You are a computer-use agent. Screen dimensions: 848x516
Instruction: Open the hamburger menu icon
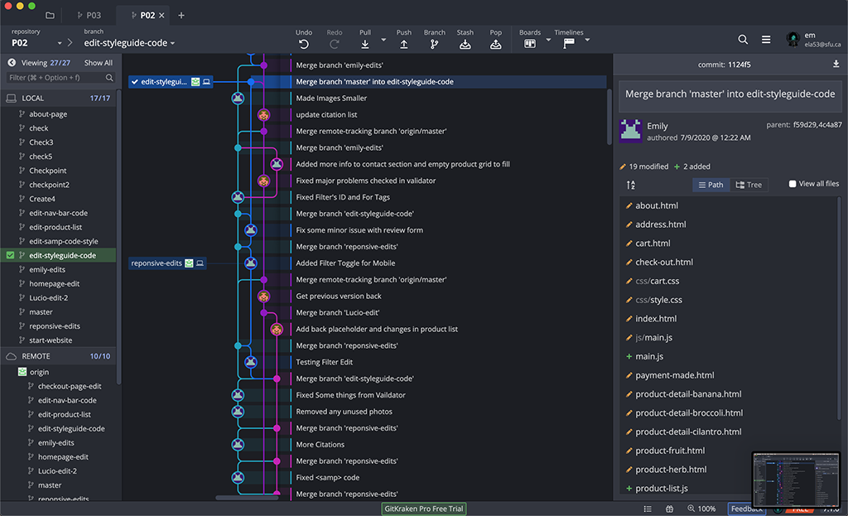tap(766, 40)
